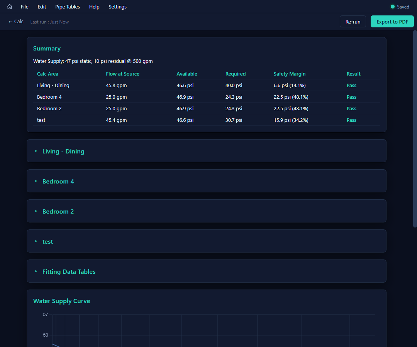Open the Help menu
Screen dimensions: 417x347
pyautogui.click(x=94, y=7)
